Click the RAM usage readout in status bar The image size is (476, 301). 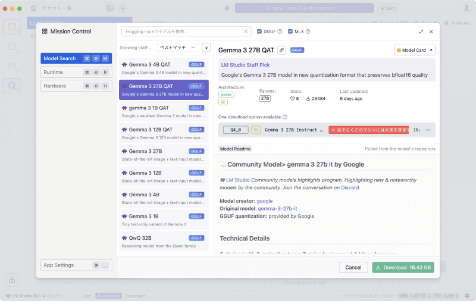coord(412,296)
